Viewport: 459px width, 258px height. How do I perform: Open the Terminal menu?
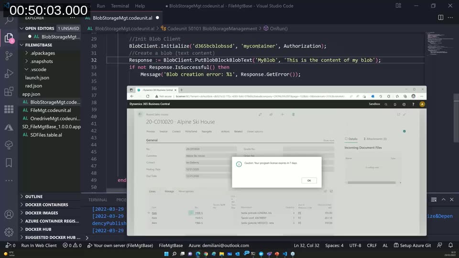[x=120, y=6]
